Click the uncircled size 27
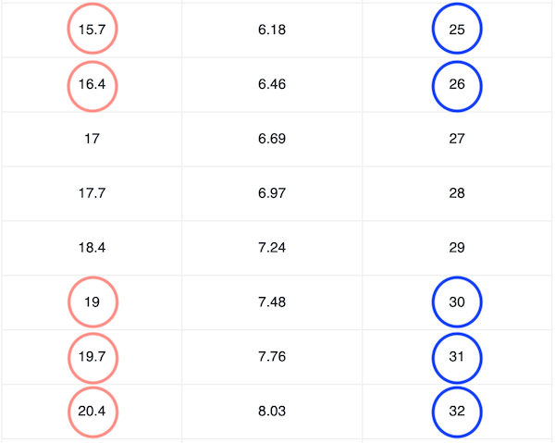Viewport: 555px width, 443px height. coord(456,140)
